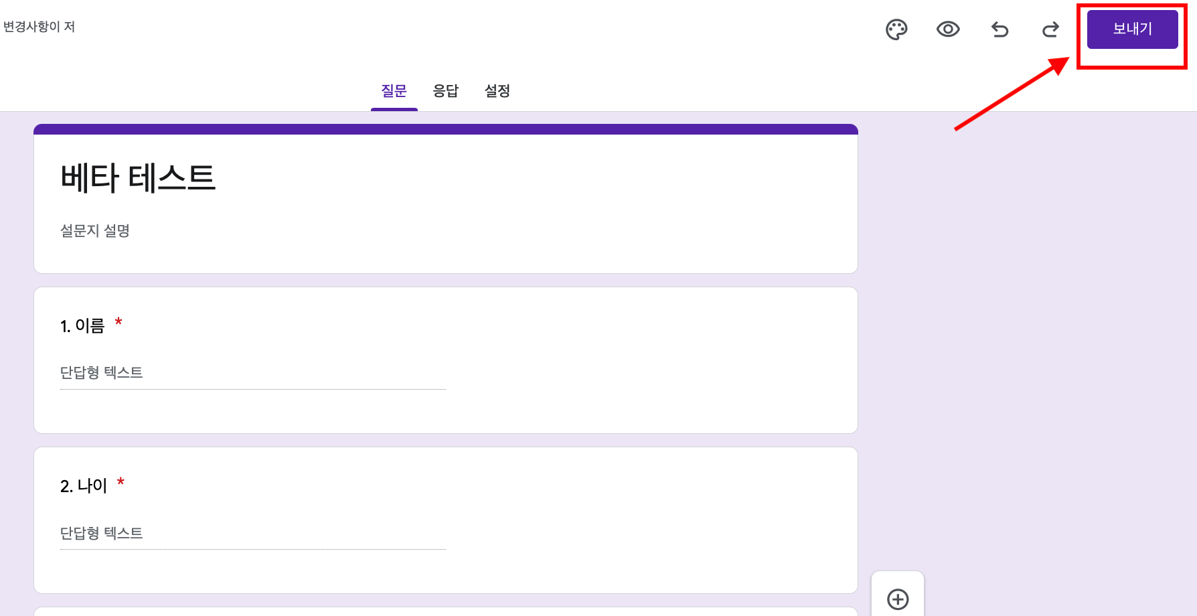The image size is (1197, 616).
Task: Undo the last change
Action: pyautogui.click(x=999, y=29)
